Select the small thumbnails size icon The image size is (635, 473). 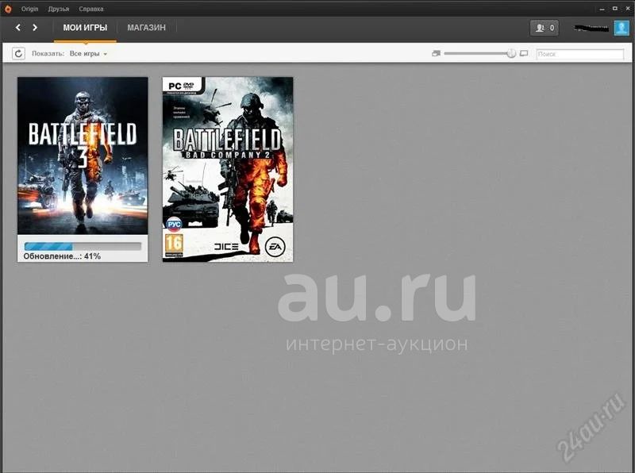[x=436, y=53]
